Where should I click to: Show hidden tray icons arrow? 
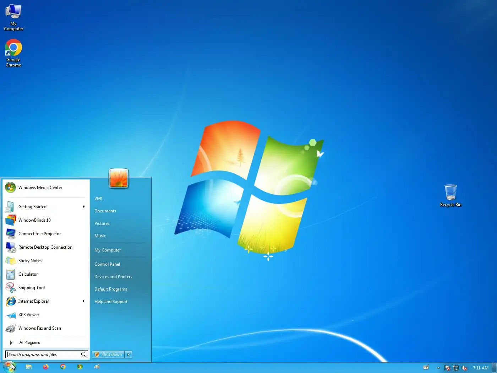click(x=438, y=368)
